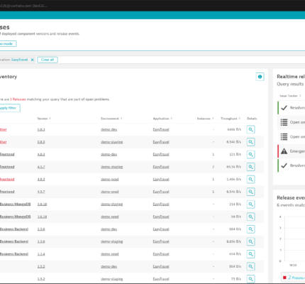Sort inventory by Version column
305x284 pixels.
pyautogui.click(x=44, y=119)
